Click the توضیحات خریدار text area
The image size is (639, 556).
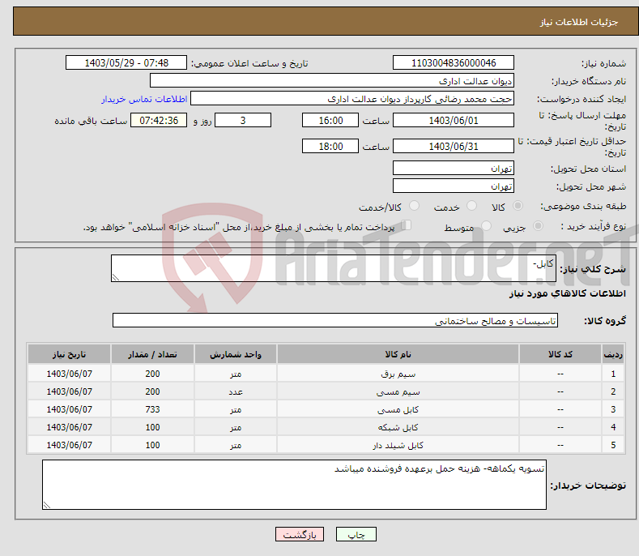click(x=294, y=485)
